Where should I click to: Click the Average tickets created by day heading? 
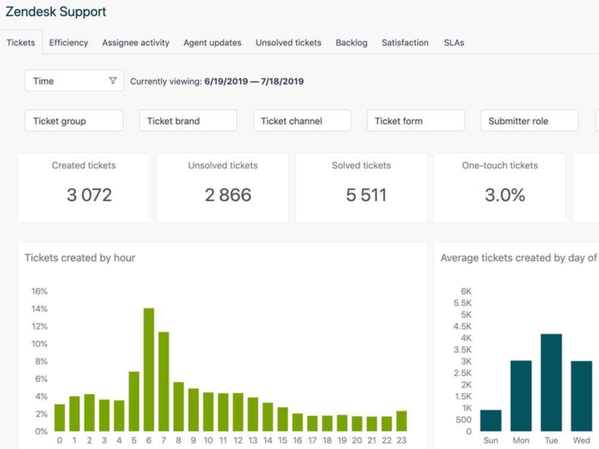519,257
